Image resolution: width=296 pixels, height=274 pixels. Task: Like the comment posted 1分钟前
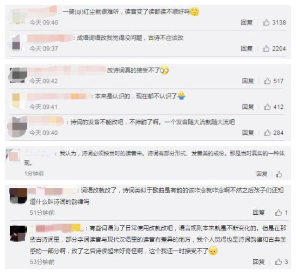click(x=279, y=174)
